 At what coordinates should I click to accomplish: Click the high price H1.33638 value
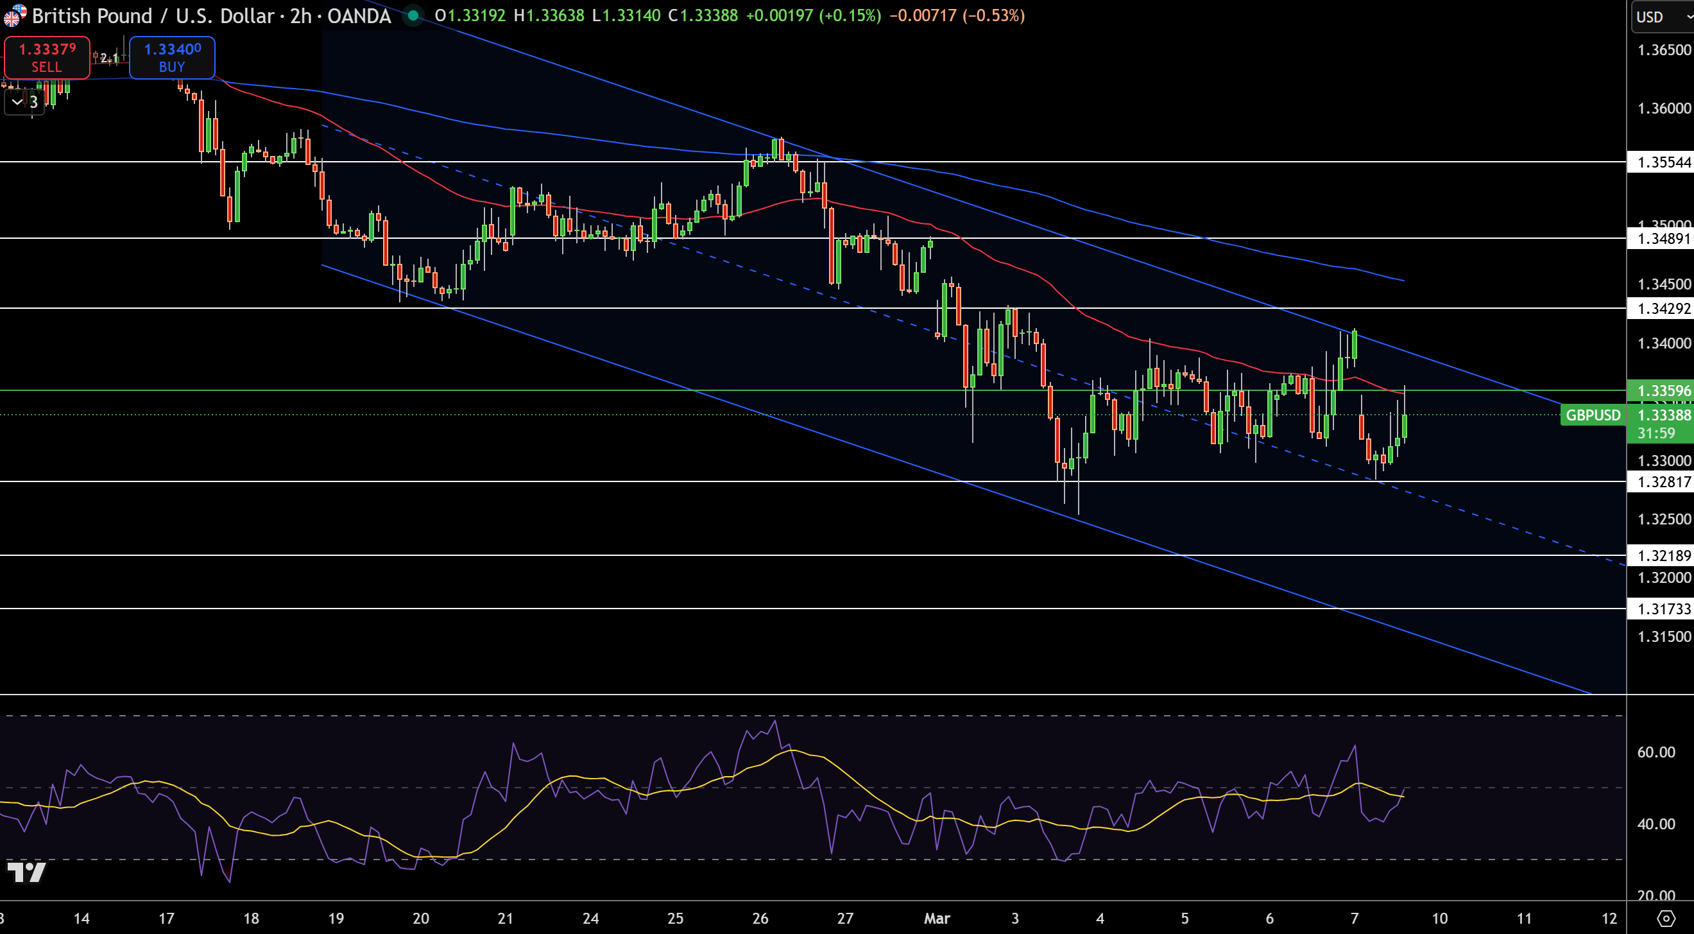549,15
